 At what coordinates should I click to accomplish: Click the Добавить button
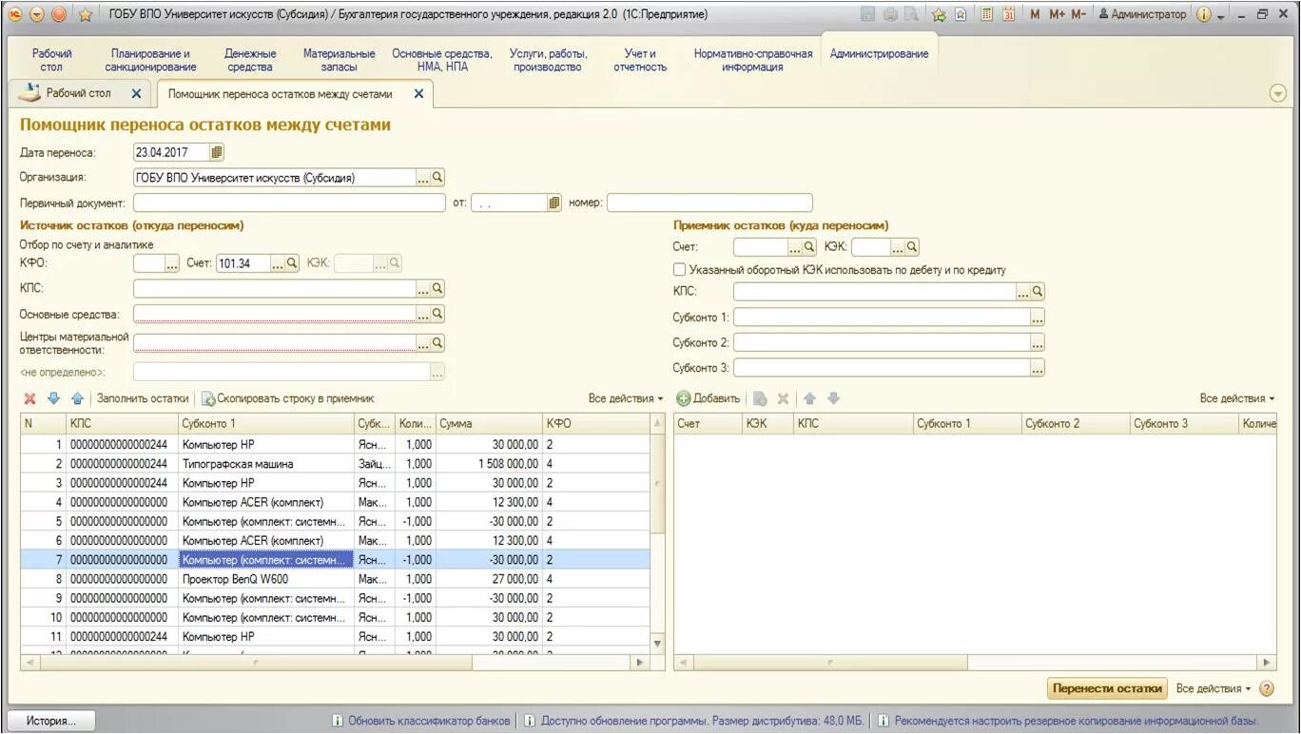(709, 398)
